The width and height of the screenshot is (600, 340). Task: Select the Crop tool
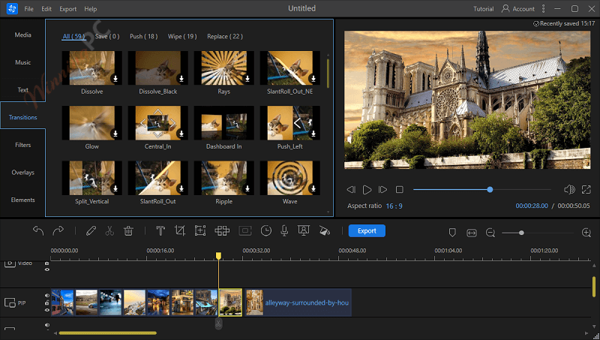[x=179, y=230]
